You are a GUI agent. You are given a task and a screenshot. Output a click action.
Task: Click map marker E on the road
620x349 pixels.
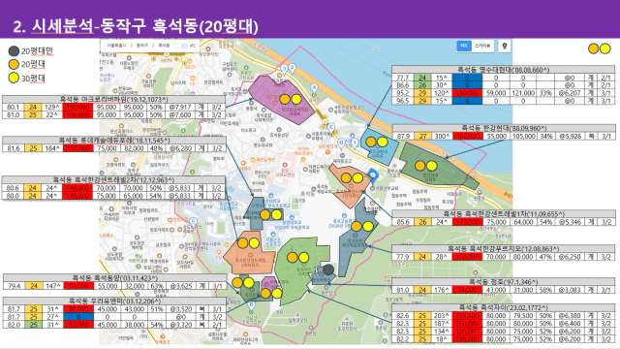coord(331,128)
